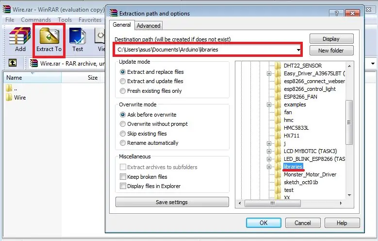Confirm extraction with the OK button
378x241 pixels.
[x=263, y=223]
